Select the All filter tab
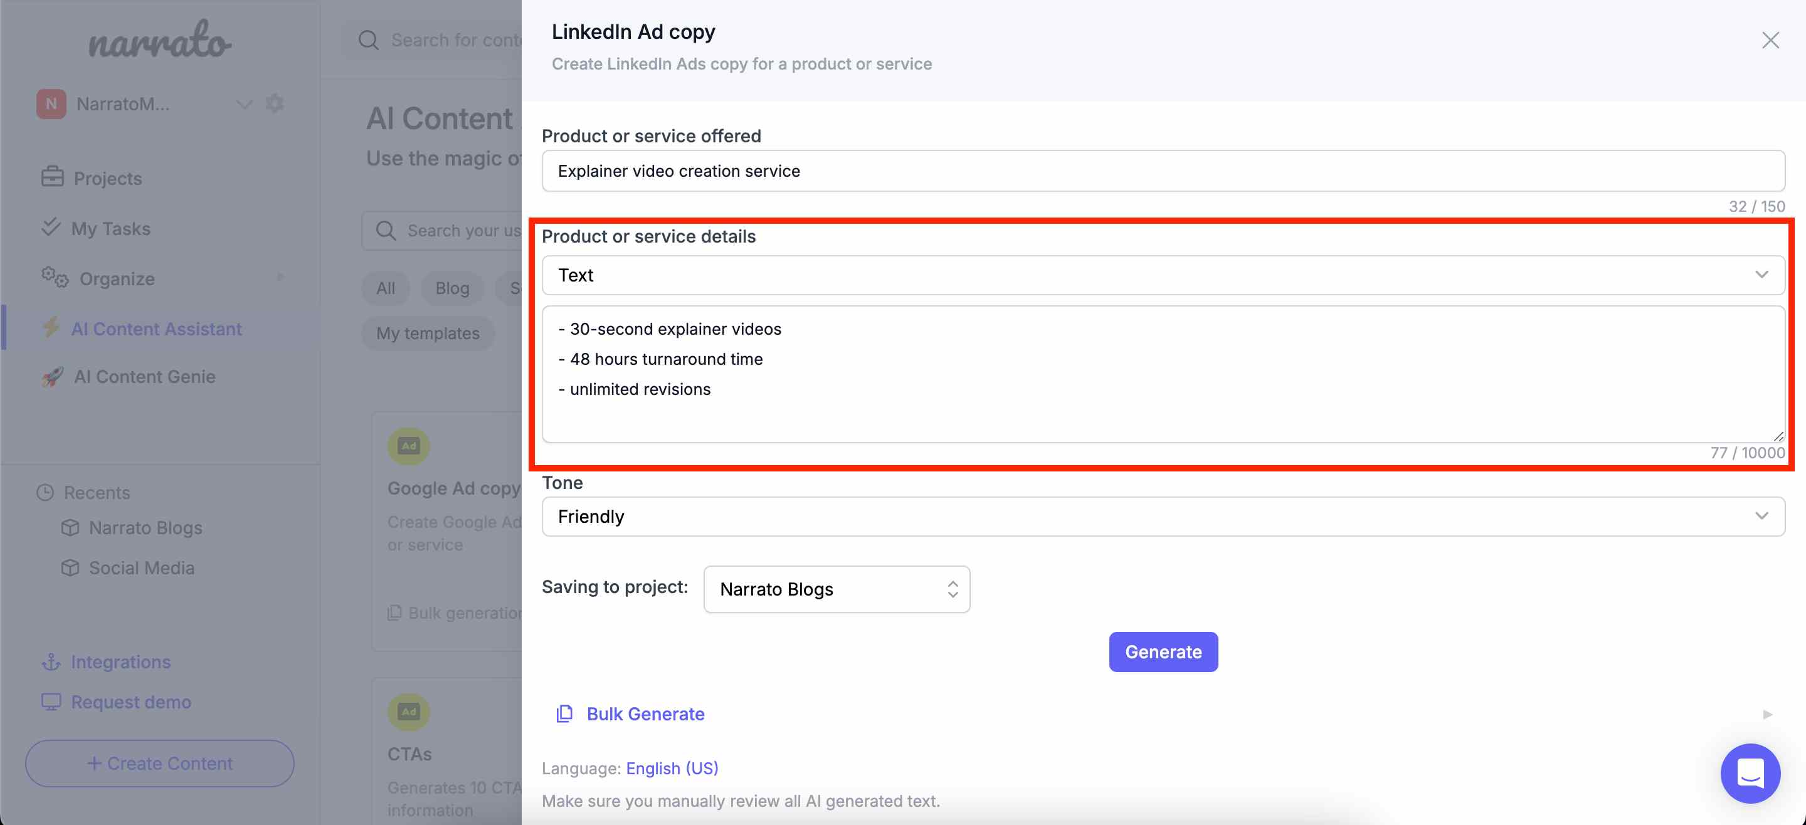This screenshot has height=825, width=1806. coord(386,288)
